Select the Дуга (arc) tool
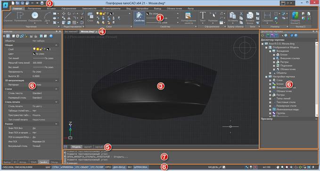Screen dimensions: 320x171 tap(47, 17)
